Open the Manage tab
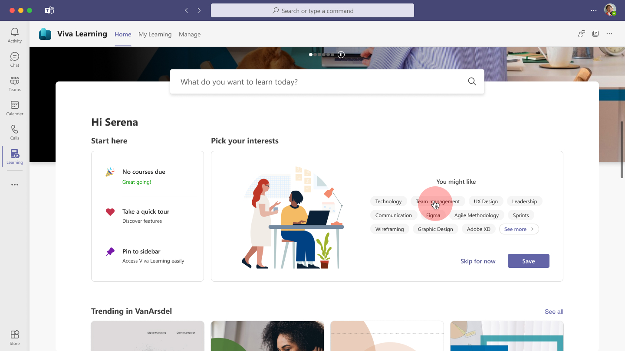 (190, 34)
